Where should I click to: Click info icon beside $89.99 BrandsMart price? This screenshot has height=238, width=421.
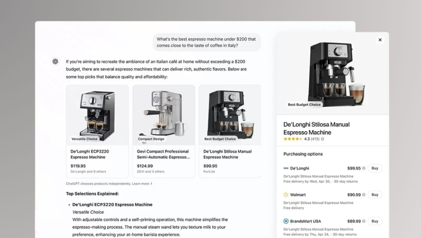tap(364, 222)
